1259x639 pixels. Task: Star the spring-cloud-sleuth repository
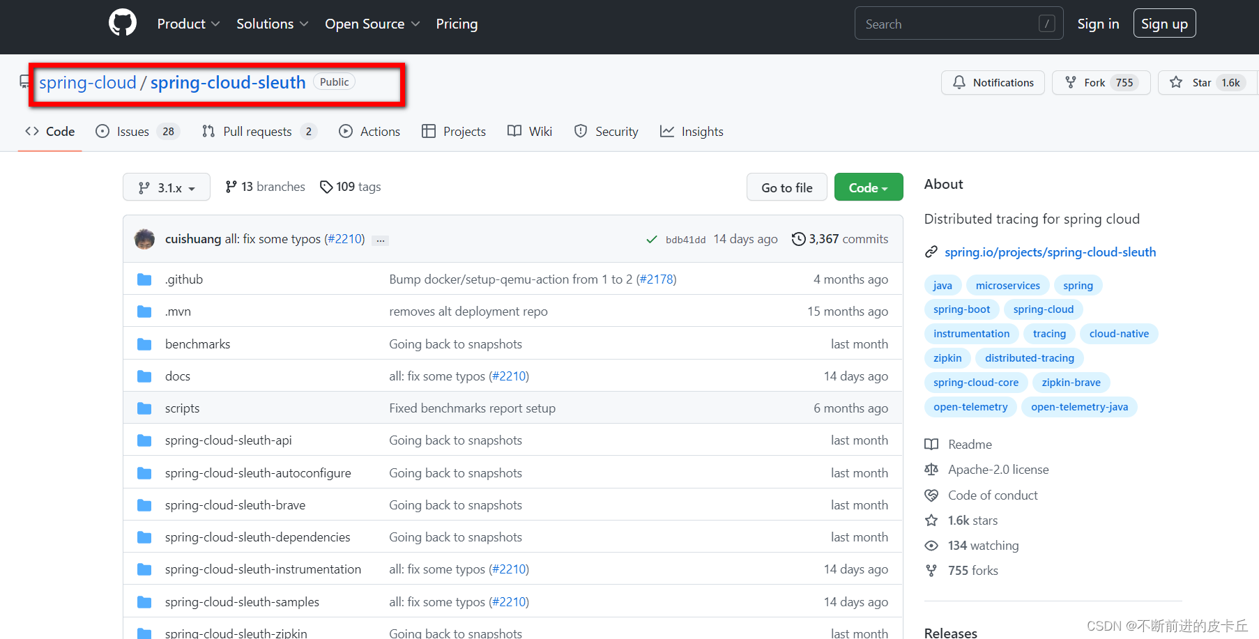pos(1203,82)
